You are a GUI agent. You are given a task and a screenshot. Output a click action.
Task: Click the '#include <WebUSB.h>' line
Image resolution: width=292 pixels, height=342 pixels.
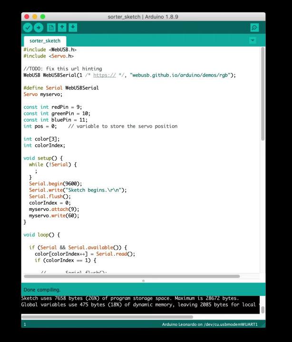pyautogui.click(x=50, y=50)
